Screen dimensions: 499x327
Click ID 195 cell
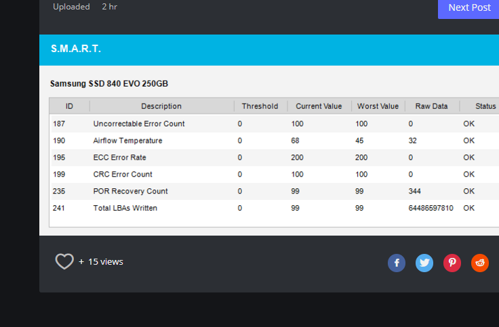coord(59,157)
